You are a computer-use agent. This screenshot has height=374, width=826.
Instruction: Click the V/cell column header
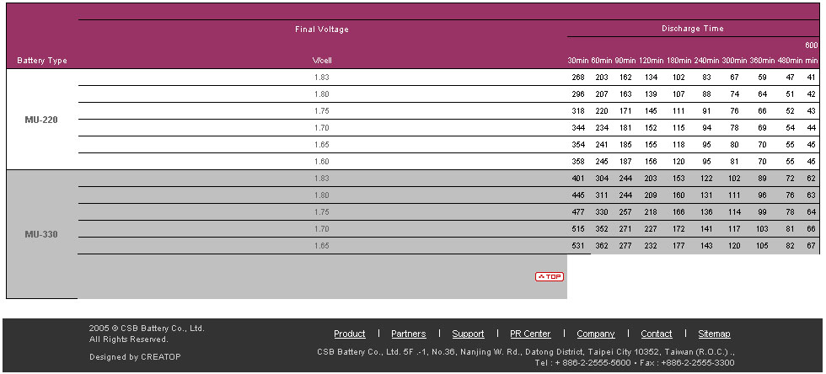[322, 61]
